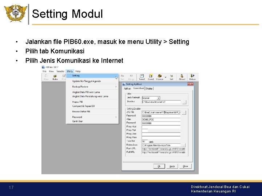
Task: Switch to the Aplikasi tab
Action: [x=127, y=89]
